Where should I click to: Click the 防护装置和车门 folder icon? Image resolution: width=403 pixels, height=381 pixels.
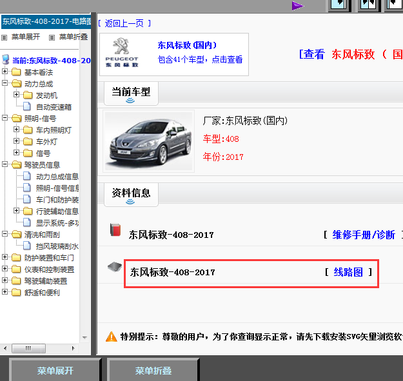[16, 257]
